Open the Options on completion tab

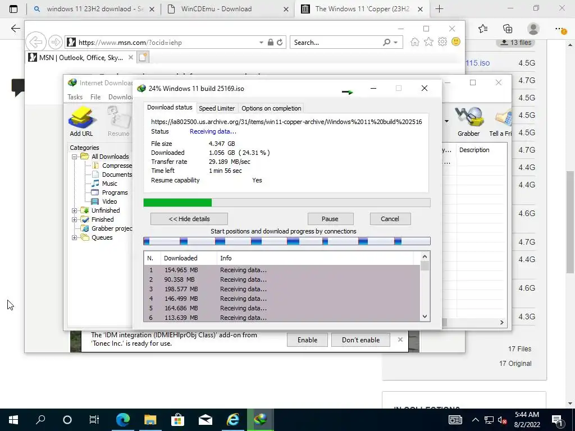tap(271, 108)
